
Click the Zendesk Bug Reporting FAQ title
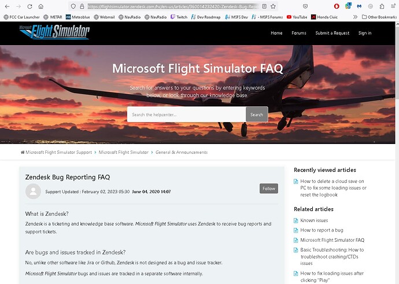(x=68, y=177)
